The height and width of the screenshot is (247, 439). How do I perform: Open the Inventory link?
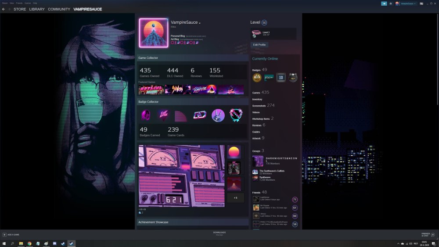(257, 99)
